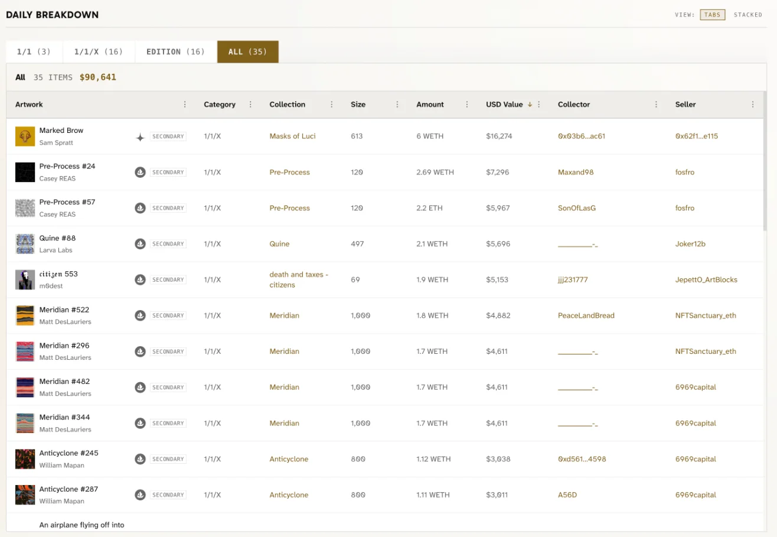Open collector Maxand98 profile

pyautogui.click(x=576, y=173)
